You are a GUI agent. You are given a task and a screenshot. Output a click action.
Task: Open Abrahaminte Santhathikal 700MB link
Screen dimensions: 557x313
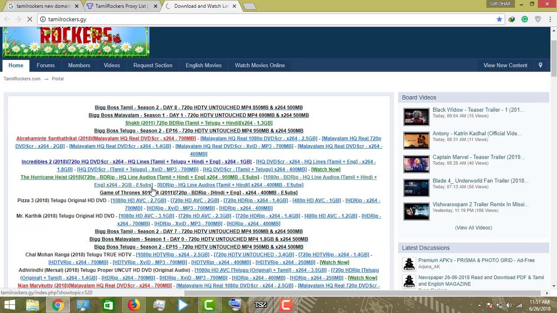(x=106, y=139)
